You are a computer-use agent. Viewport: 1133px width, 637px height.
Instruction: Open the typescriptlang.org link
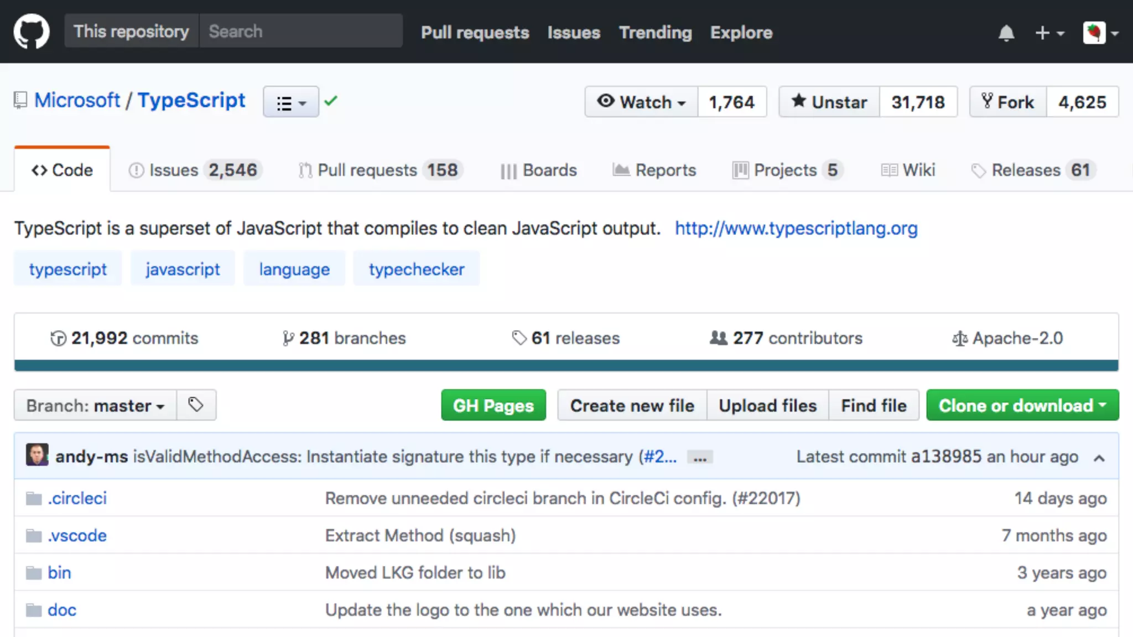point(796,228)
